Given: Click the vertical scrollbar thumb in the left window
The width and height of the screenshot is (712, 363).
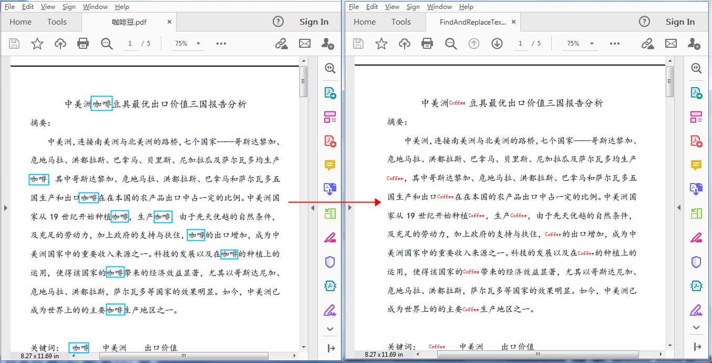Looking at the screenshot, I should pos(303,81).
